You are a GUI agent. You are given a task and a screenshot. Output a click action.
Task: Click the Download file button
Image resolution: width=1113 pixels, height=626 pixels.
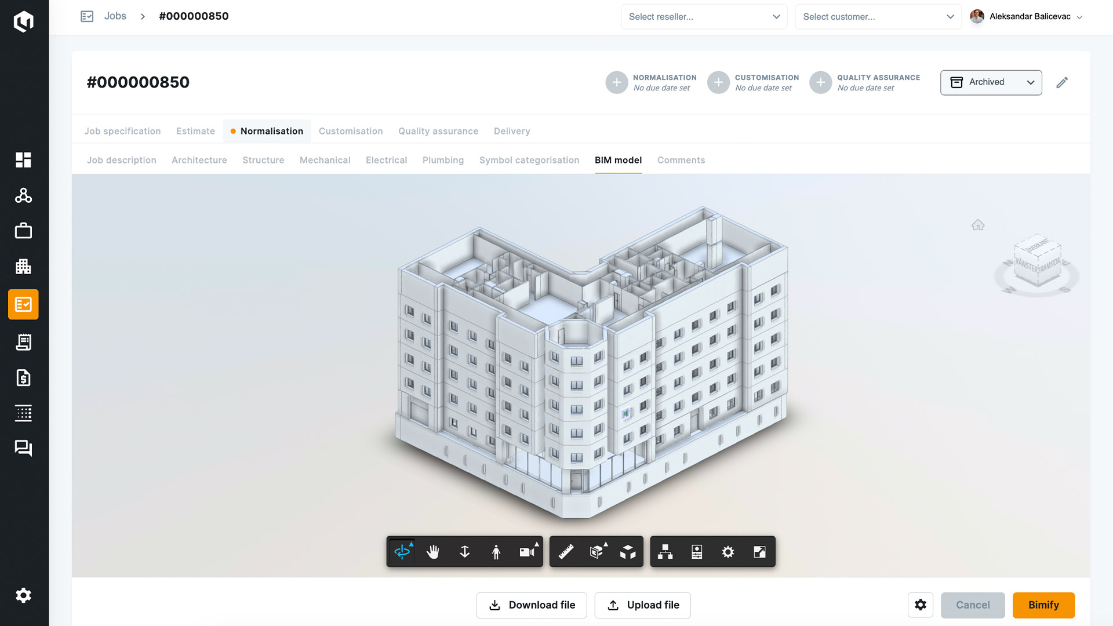tap(531, 605)
